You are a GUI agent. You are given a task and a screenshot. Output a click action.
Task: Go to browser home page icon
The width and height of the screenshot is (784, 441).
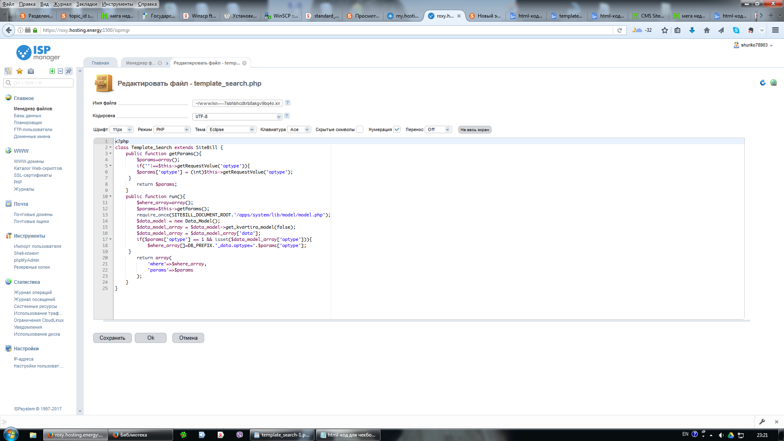coord(707,30)
